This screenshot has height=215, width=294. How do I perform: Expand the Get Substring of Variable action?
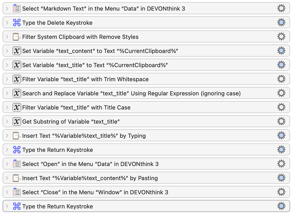[x=7, y=121]
